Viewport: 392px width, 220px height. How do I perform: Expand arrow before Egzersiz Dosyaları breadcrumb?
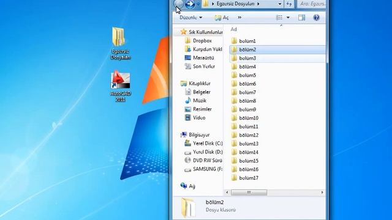(x=213, y=4)
